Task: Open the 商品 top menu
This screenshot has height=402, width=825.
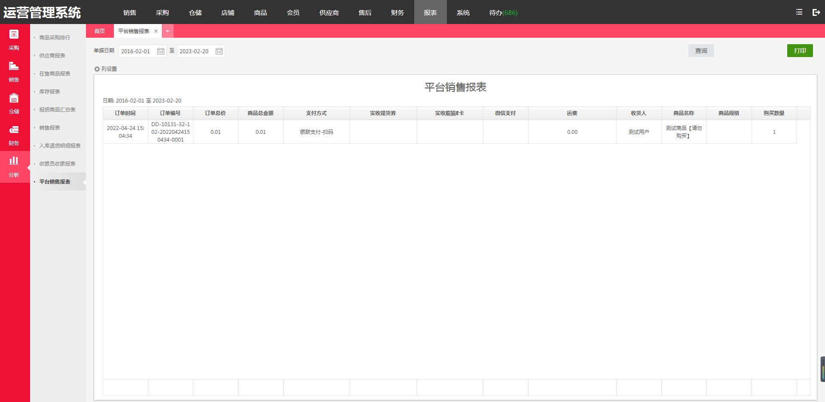Action: point(260,12)
